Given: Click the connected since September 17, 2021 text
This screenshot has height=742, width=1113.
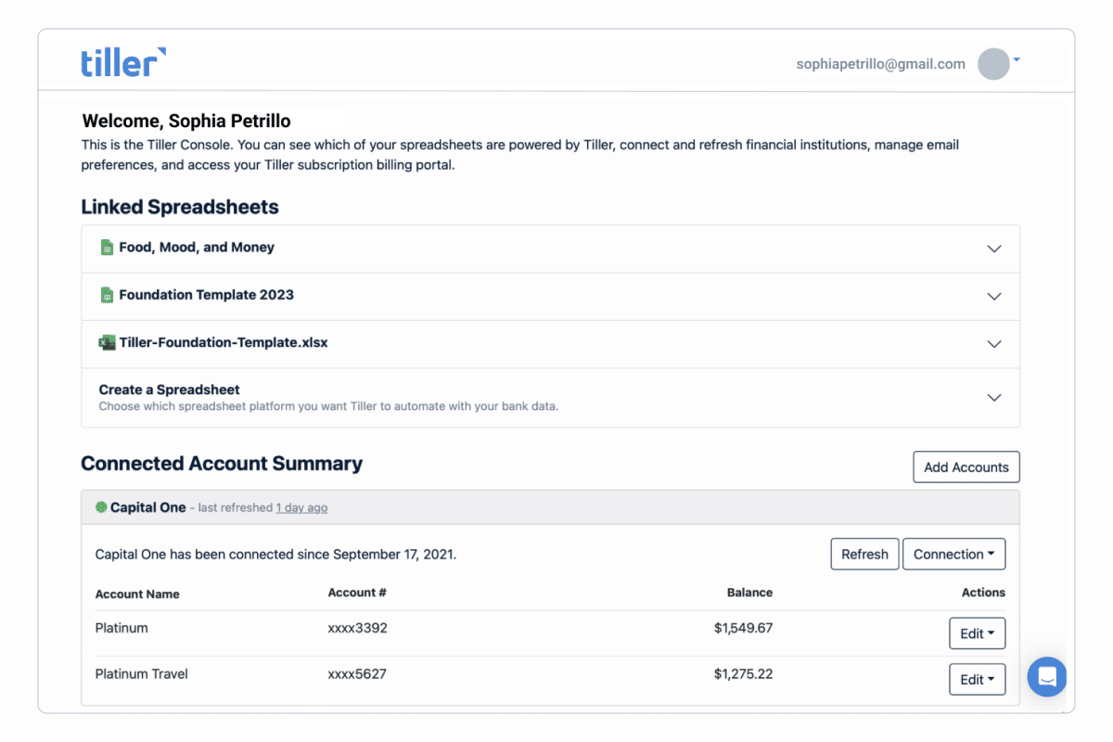Looking at the screenshot, I should tap(275, 555).
